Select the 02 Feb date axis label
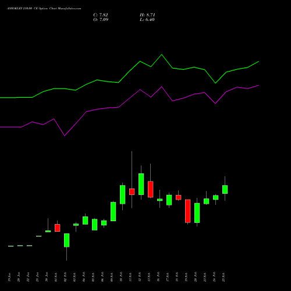This screenshot has height=291, width=291. click(65, 277)
